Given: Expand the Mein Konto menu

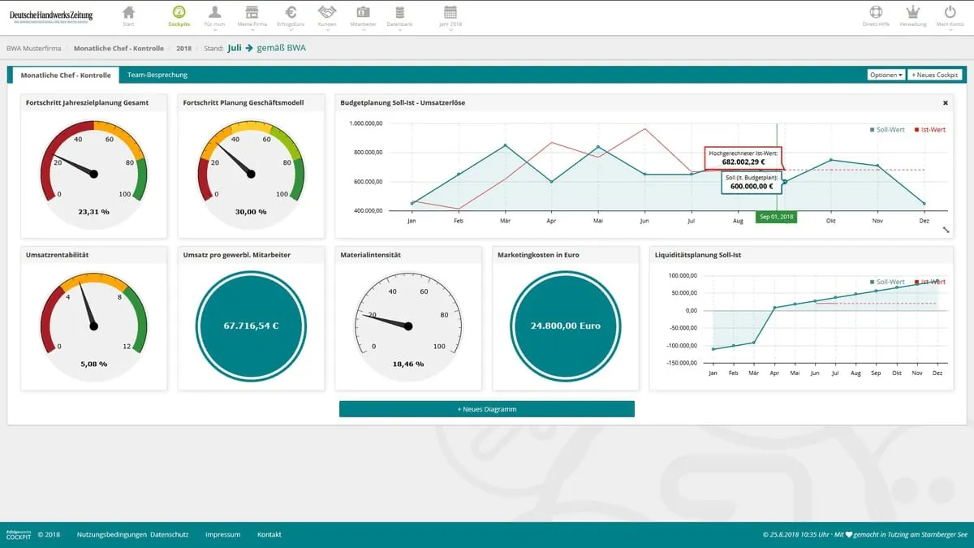Looking at the screenshot, I should [x=950, y=16].
